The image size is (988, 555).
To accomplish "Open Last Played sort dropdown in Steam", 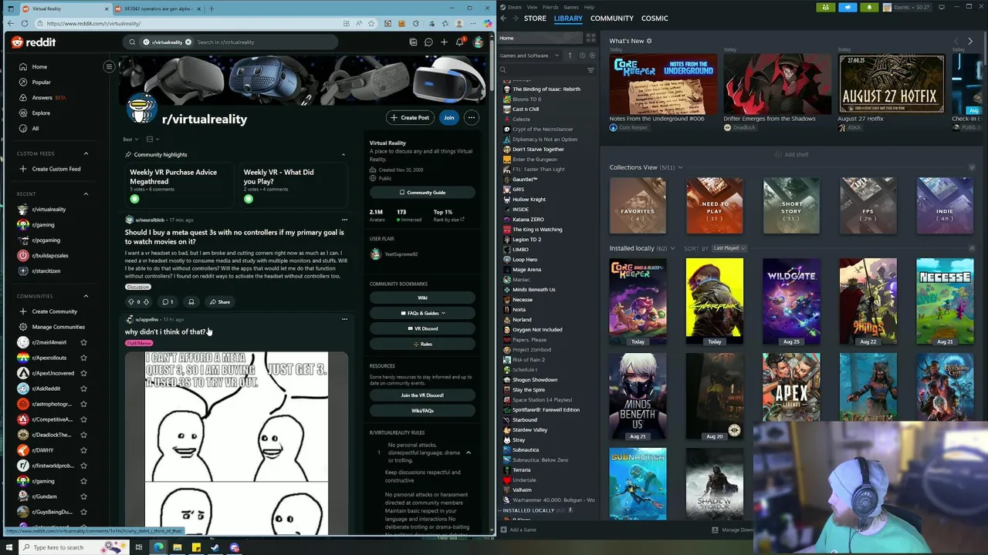I will (x=729, y=248).
